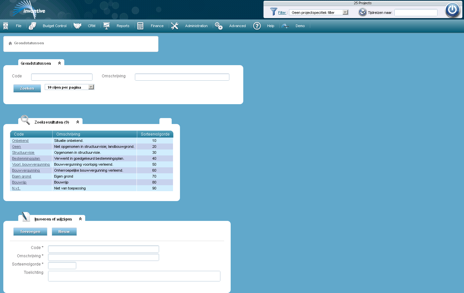Click the Reports presentation board icon
This screenshot has height=293, width=464.
(x=106, y=26)
